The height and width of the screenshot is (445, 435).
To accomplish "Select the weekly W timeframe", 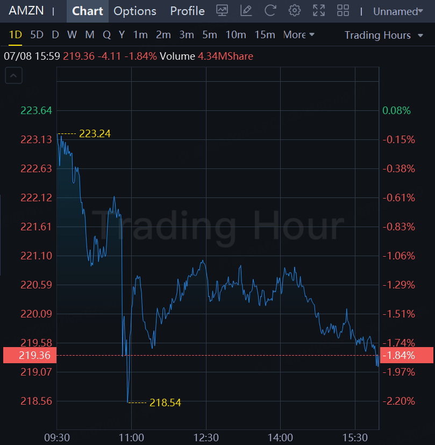I will pos(72,35).
